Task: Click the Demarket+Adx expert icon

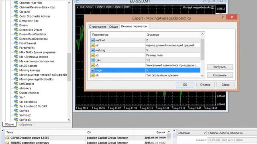Action: (x=16, y=21)
